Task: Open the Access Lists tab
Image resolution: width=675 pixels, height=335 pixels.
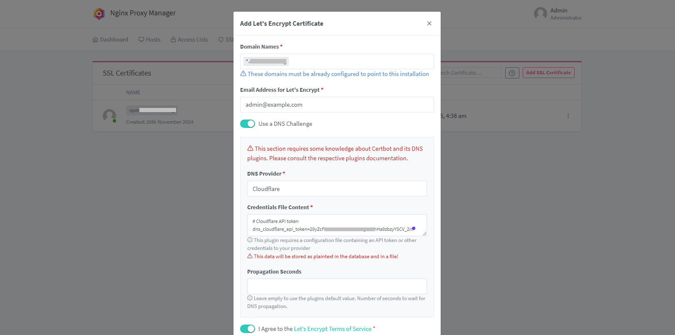Action: (x=189, y=39)
